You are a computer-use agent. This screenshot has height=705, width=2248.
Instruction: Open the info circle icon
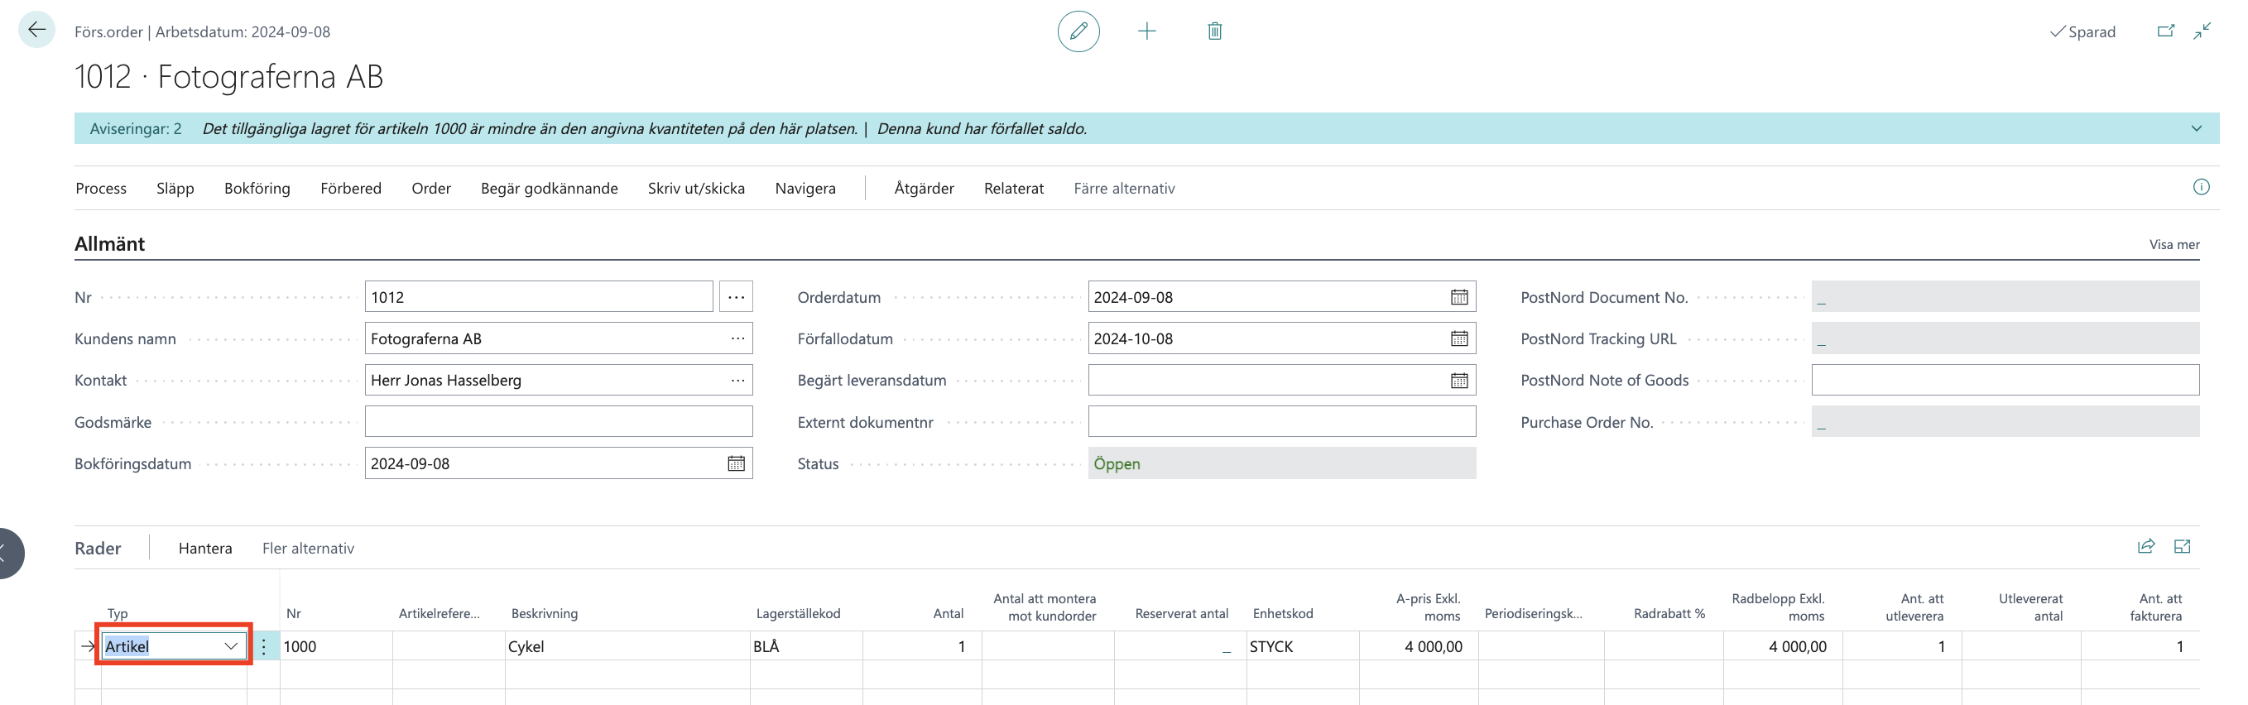click(2201, 188)
